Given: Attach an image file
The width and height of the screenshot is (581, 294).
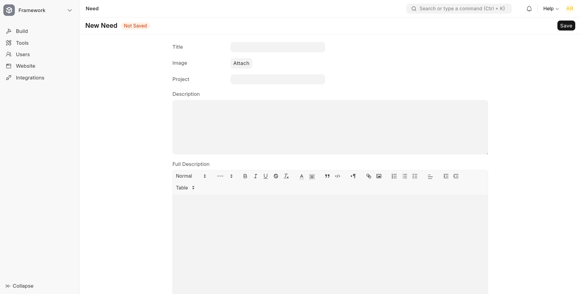Looking at the screenshot, I should click(x=241, y=63).
